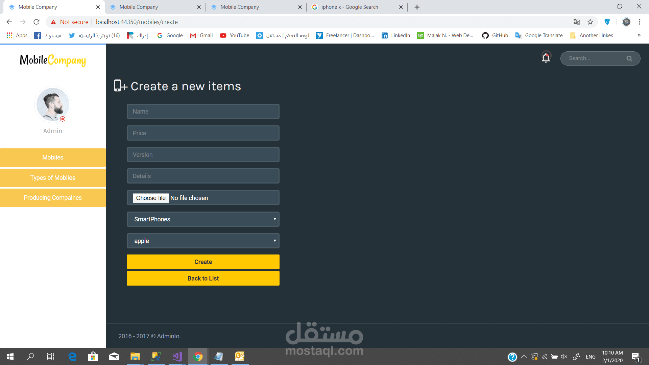Click the Admin profile avatar

pos(53,104)
